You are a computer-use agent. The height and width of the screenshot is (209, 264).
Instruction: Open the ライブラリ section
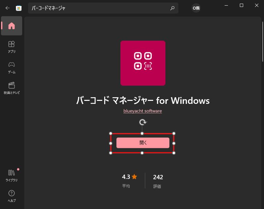(x=12, y=176)
